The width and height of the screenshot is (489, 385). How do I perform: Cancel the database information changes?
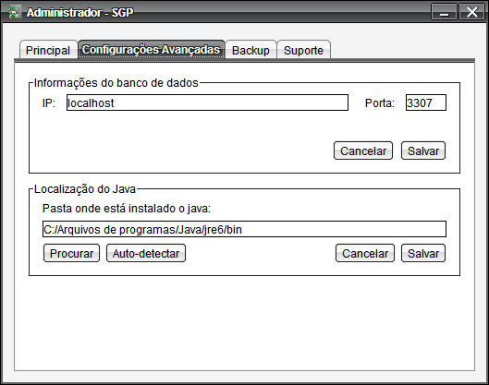click(363, 150)
